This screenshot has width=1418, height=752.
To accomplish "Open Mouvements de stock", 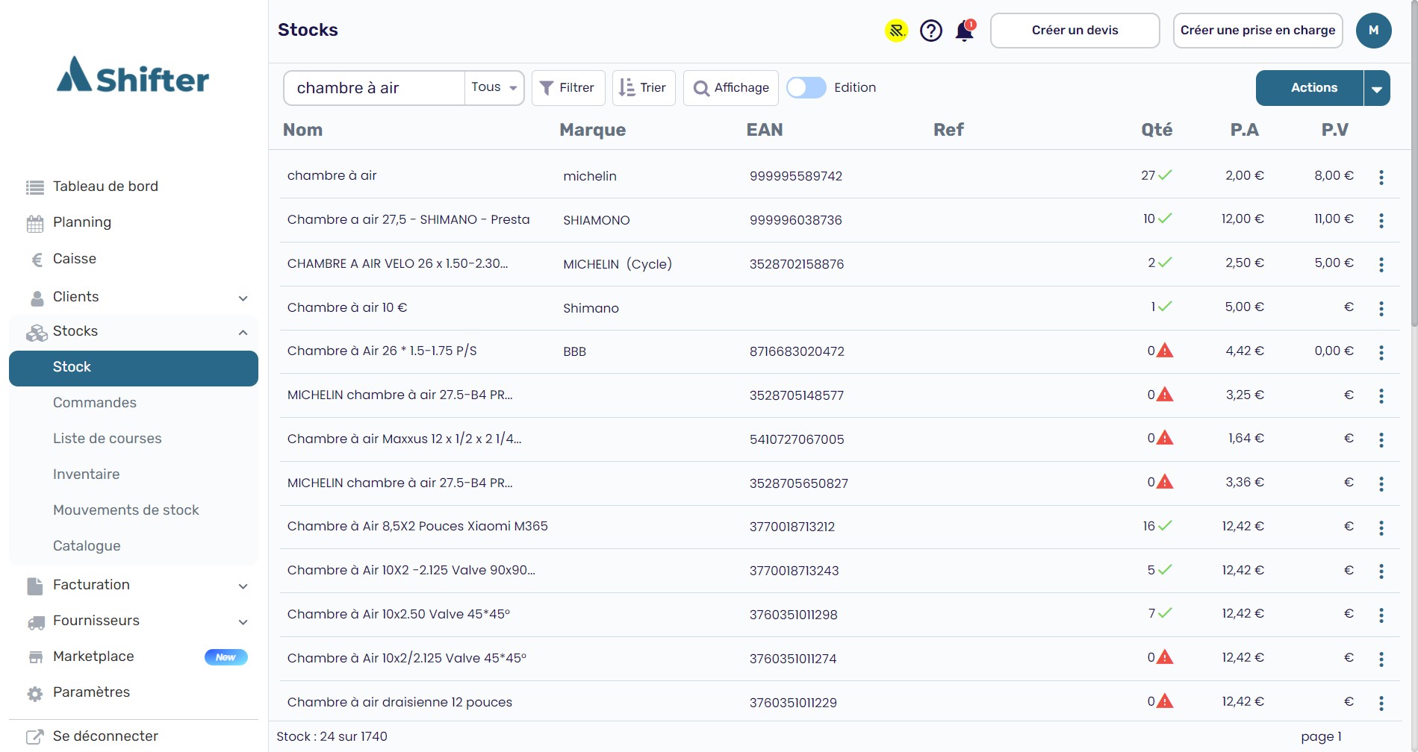I will [x=126, y=510].
